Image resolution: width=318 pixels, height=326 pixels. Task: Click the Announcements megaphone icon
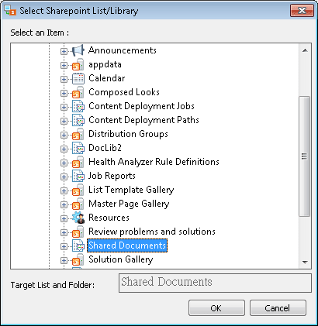pyautogui.click(x=78, y=50)
